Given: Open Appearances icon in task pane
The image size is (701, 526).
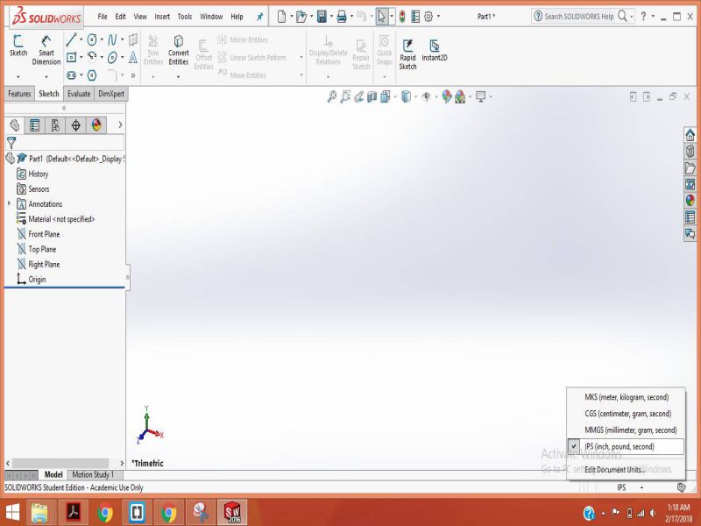Looking at the screenshot, I should pos(690,201).
